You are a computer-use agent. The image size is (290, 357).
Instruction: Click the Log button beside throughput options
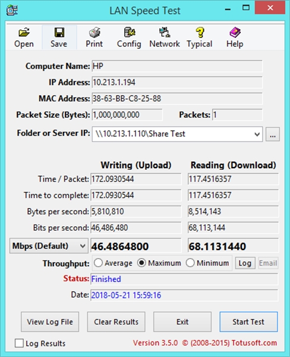pos(245,263)
